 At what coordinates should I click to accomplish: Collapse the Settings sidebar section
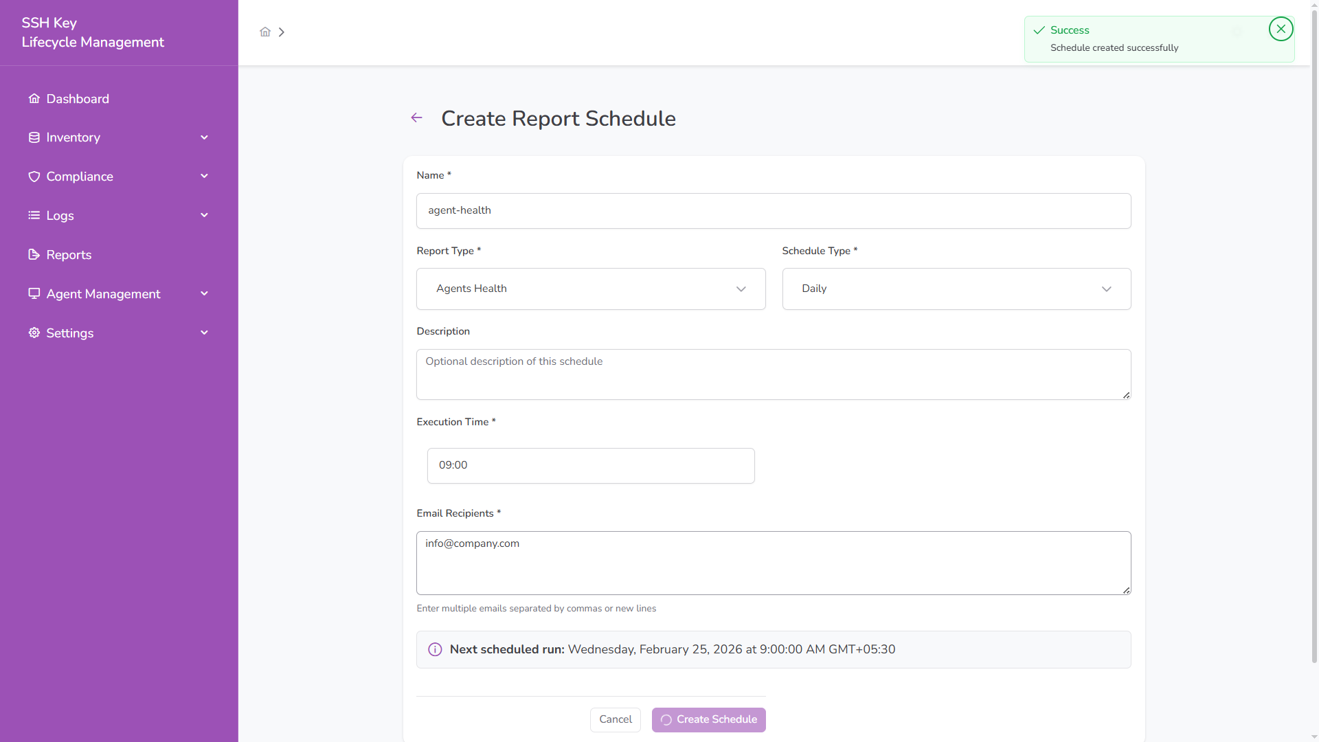pyautogui.click(x=203, y=333)
